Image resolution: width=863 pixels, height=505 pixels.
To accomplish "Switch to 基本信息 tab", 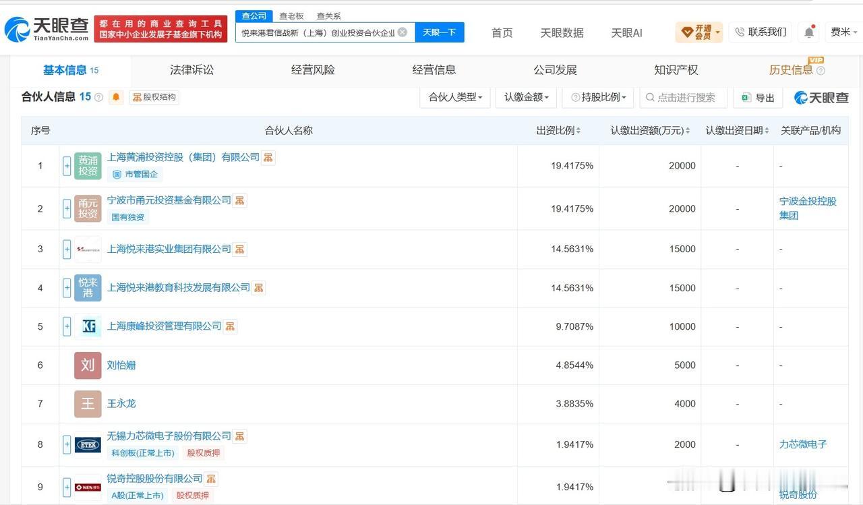I will tap(71, 70).
